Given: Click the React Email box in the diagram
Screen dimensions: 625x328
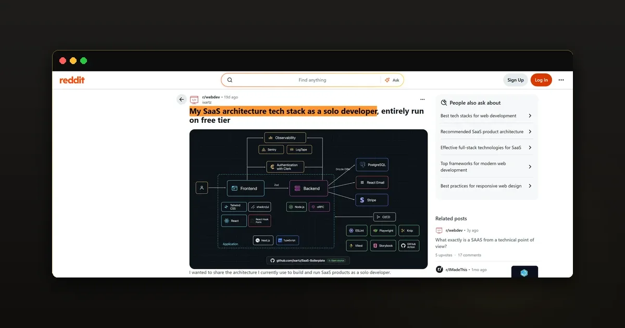Looking at the screenshot, I should tap(372, 183).
